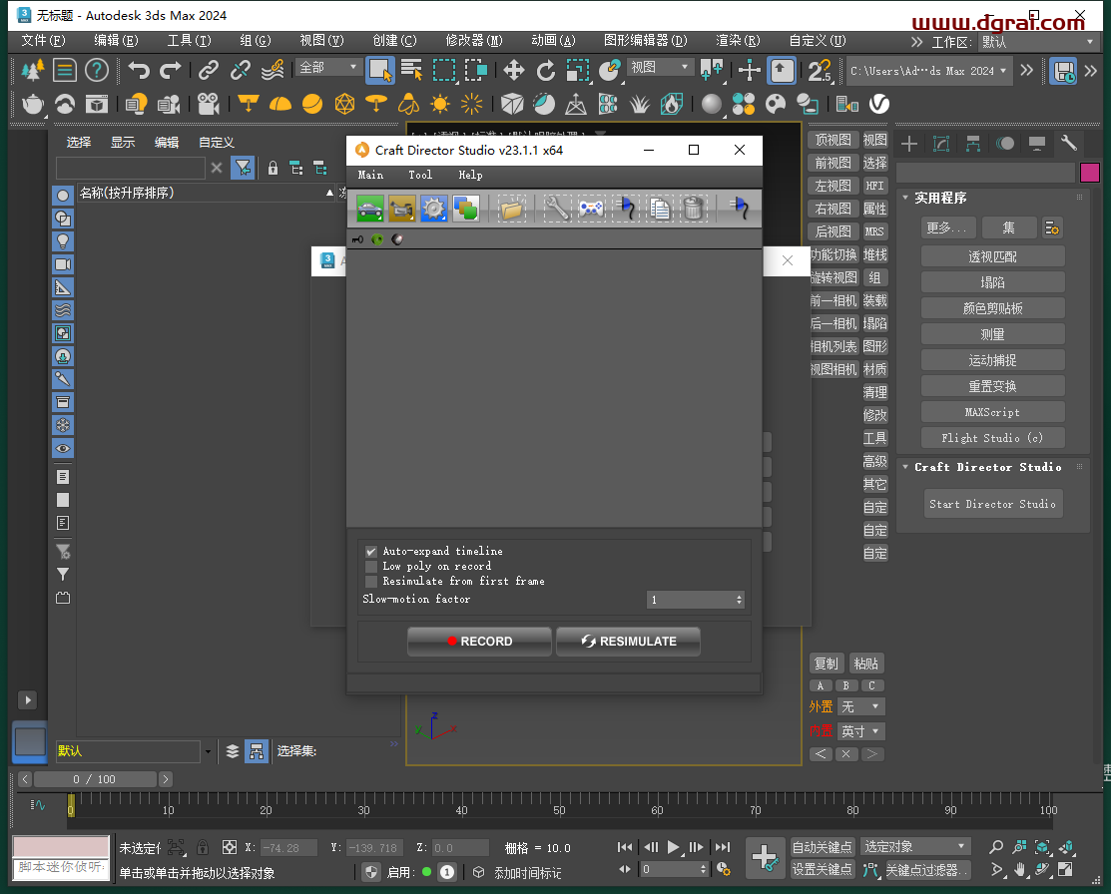Click the magenta object color swatch
This screenshot has height=894, width=1111.
1090,173
